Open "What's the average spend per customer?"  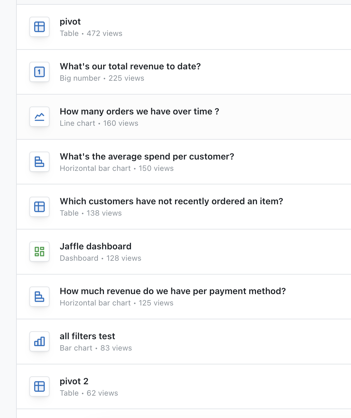[x=147, y=156]
